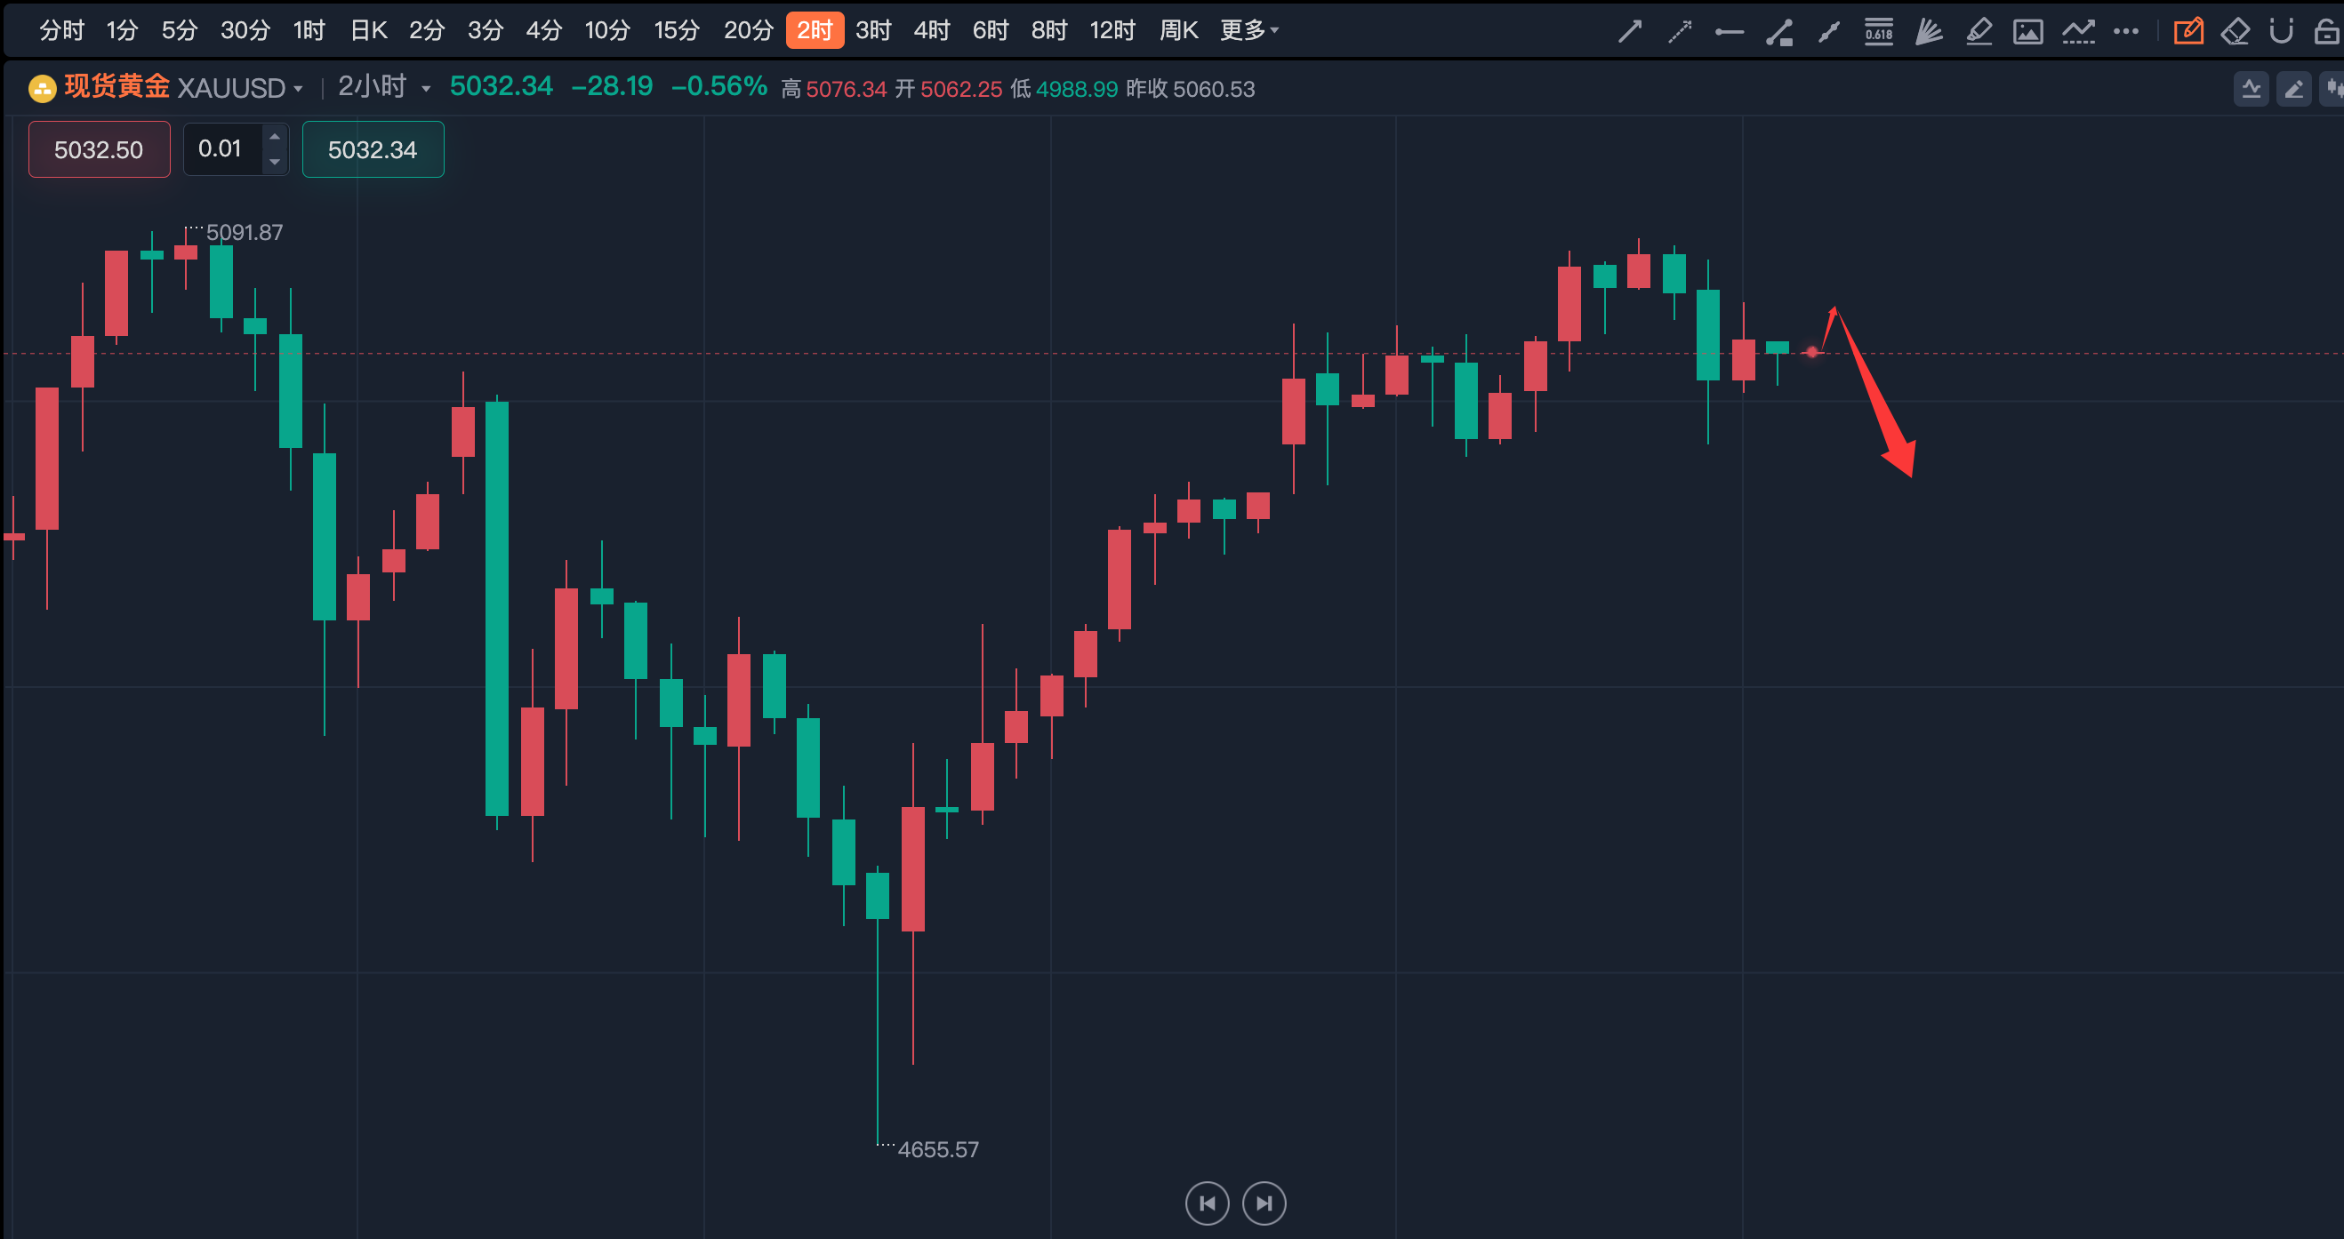
Task: Select the Gann fan lines tool
Action: pos(1928,32)
